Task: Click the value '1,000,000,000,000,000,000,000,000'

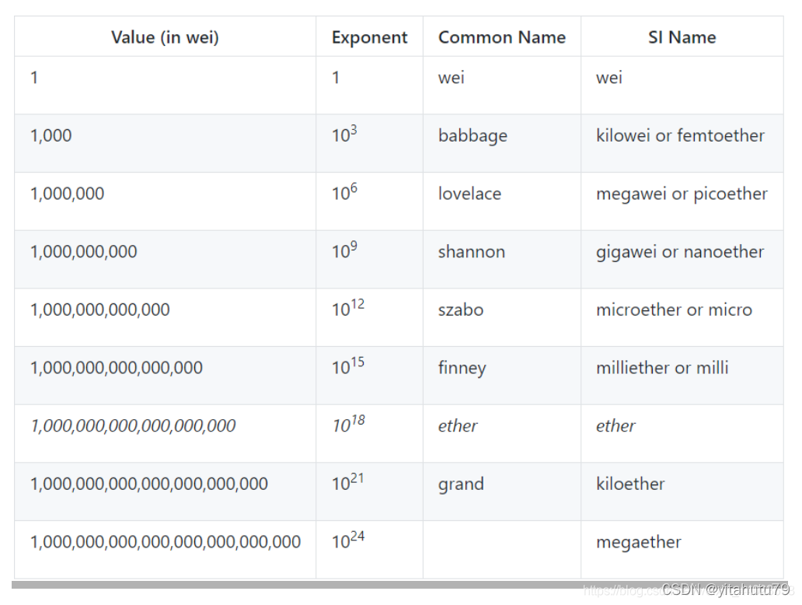Action: click(x=166, y=541)
